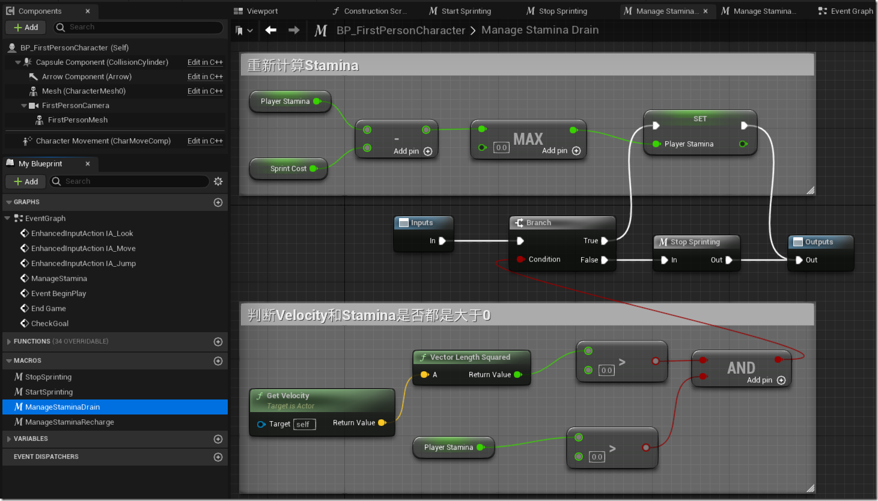Add a new function with plus icon
Viewport: 878px width, 501px height.
tap(218, 342)
